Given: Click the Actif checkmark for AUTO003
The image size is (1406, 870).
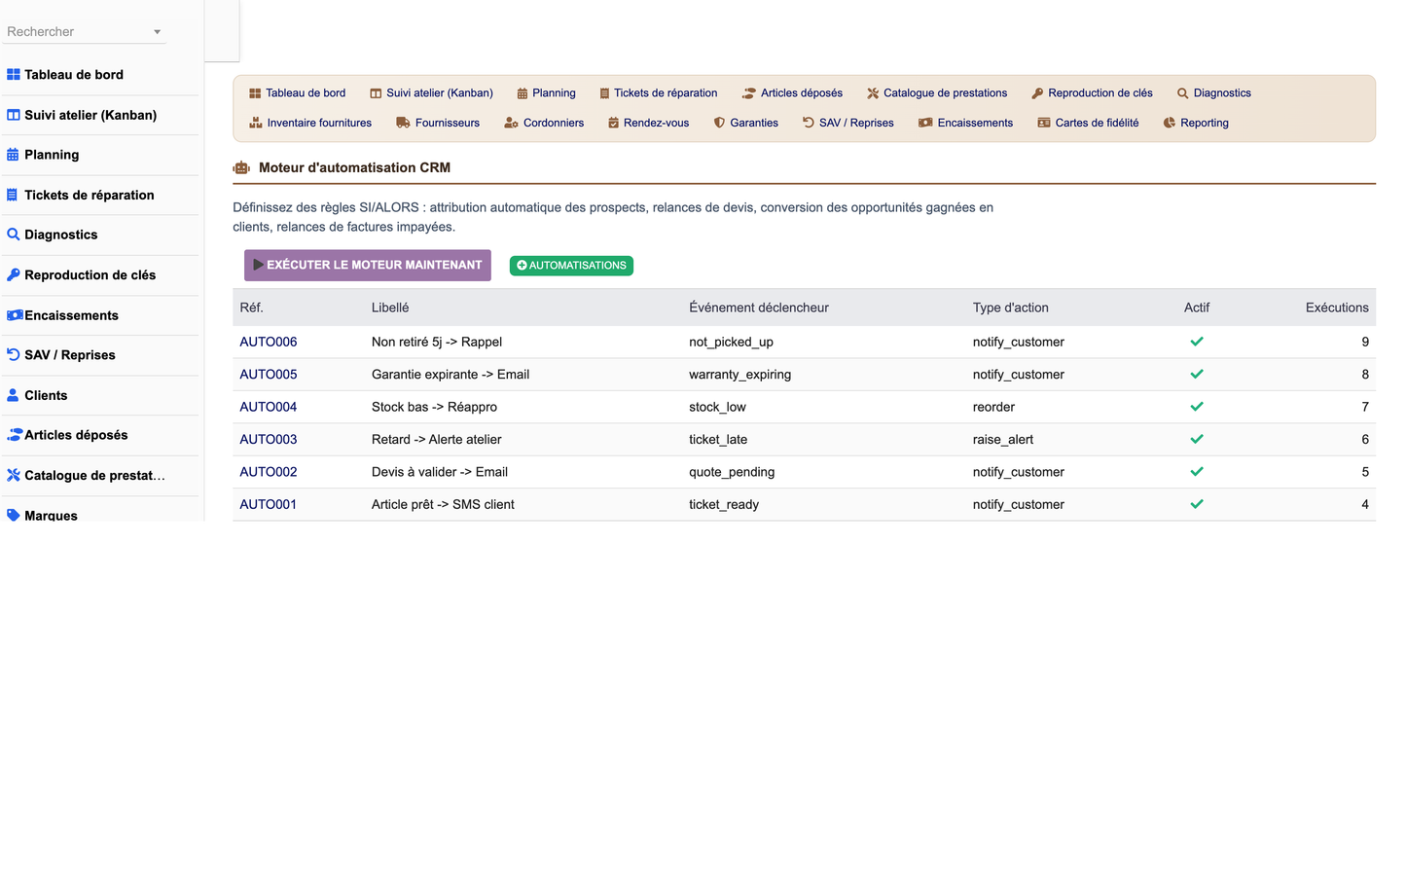Looking at the screenshot, I should coord(1197,439).
